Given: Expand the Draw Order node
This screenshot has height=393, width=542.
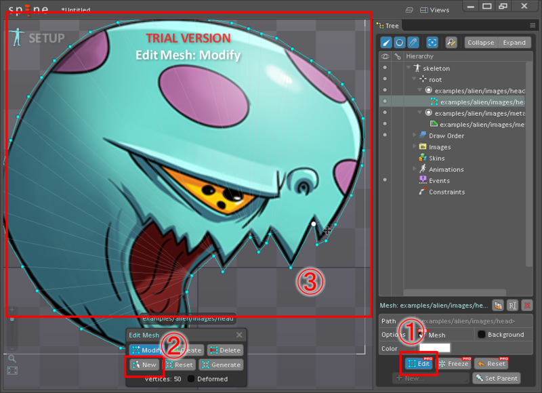Looking at the screenshot, I should tap(415, 135).
